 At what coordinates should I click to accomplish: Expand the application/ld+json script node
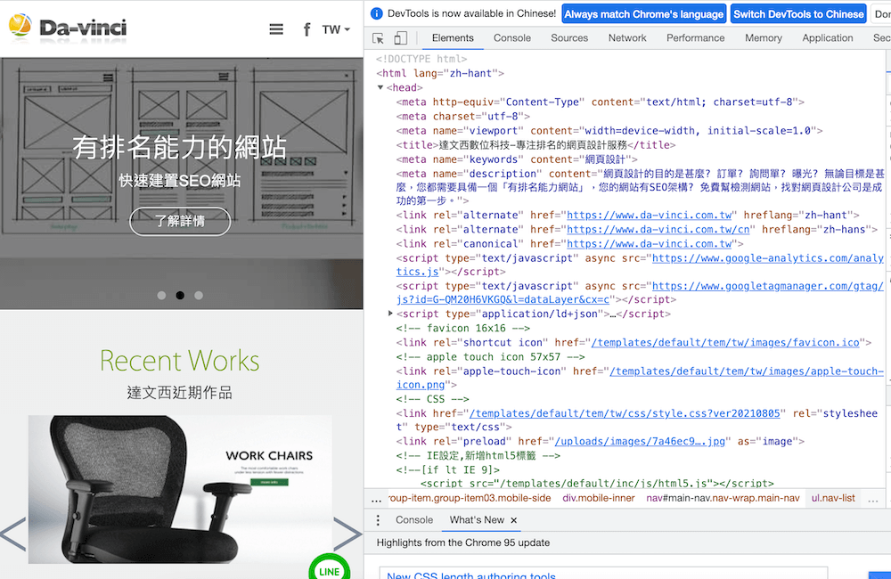[390, 314]
